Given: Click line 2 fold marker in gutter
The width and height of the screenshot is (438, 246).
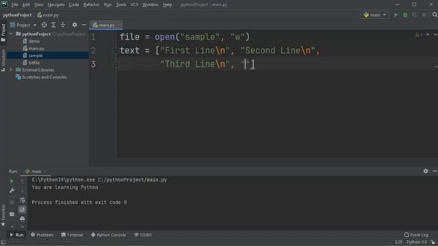Looking at the screenshot, I should 116,51.
